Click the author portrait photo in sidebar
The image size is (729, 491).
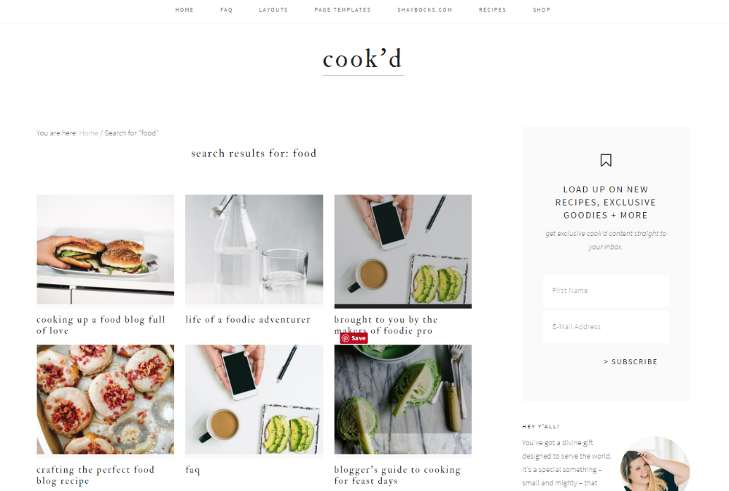[x=655, y=463]
